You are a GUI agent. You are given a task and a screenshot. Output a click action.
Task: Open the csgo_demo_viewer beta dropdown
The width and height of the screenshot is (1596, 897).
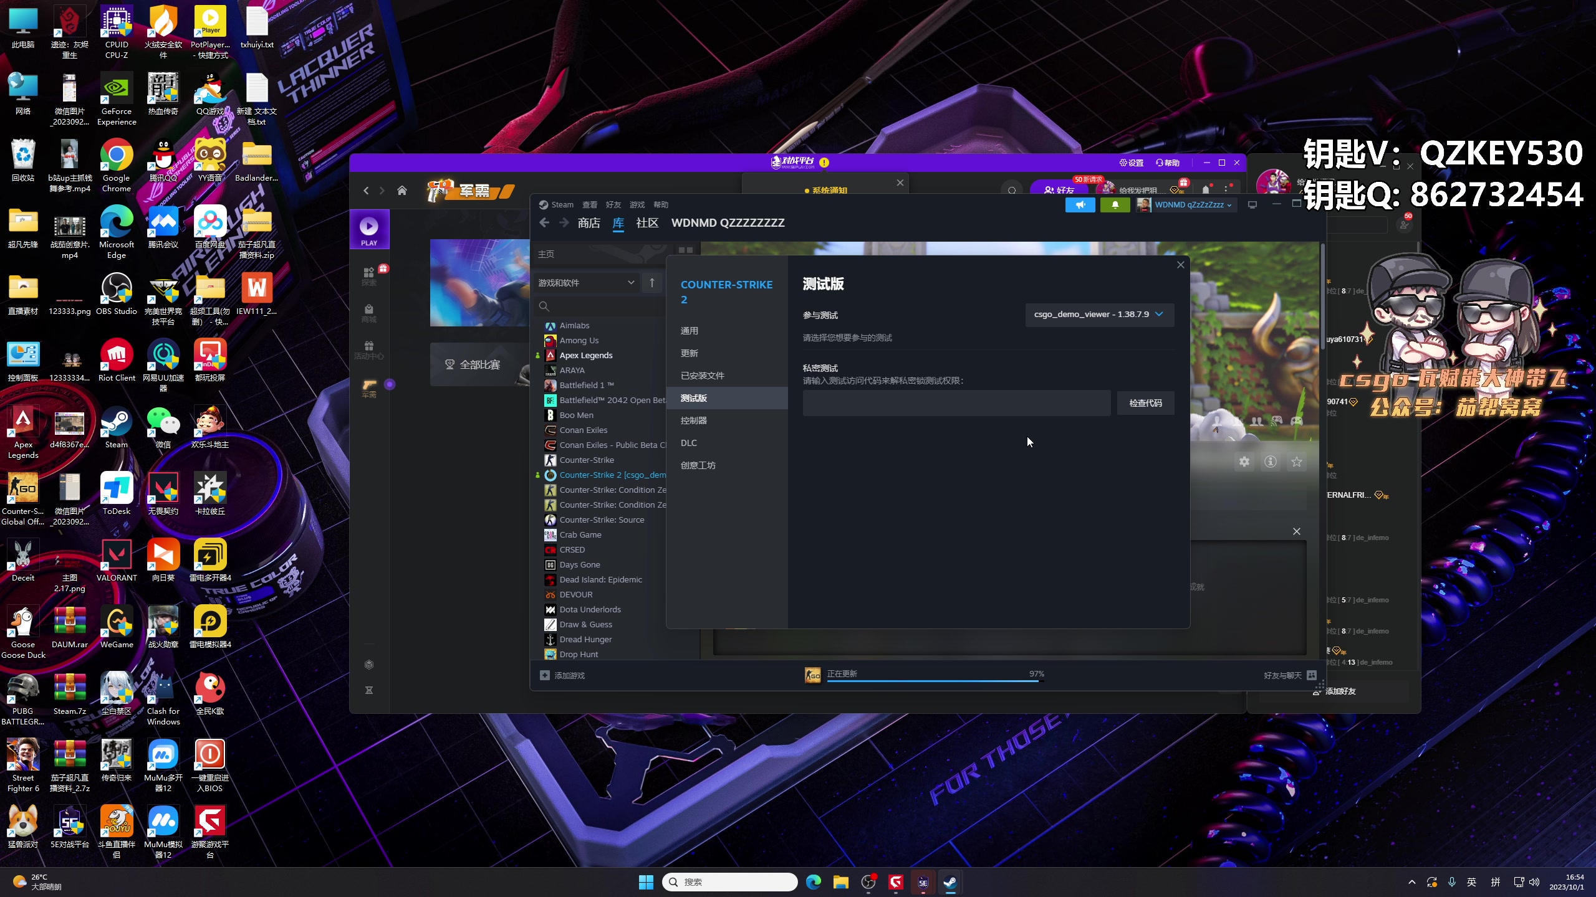point(1099,315)
